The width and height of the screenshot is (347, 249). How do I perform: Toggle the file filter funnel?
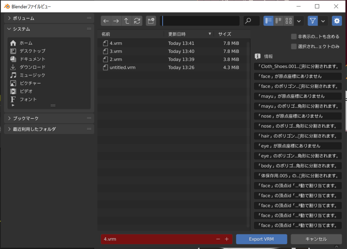coord(312,21)
